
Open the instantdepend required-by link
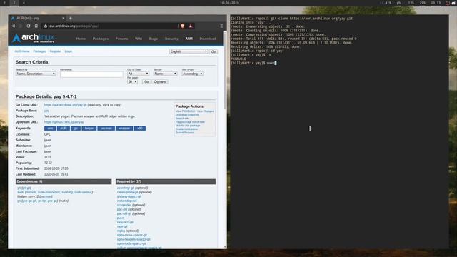coord(127,201)
